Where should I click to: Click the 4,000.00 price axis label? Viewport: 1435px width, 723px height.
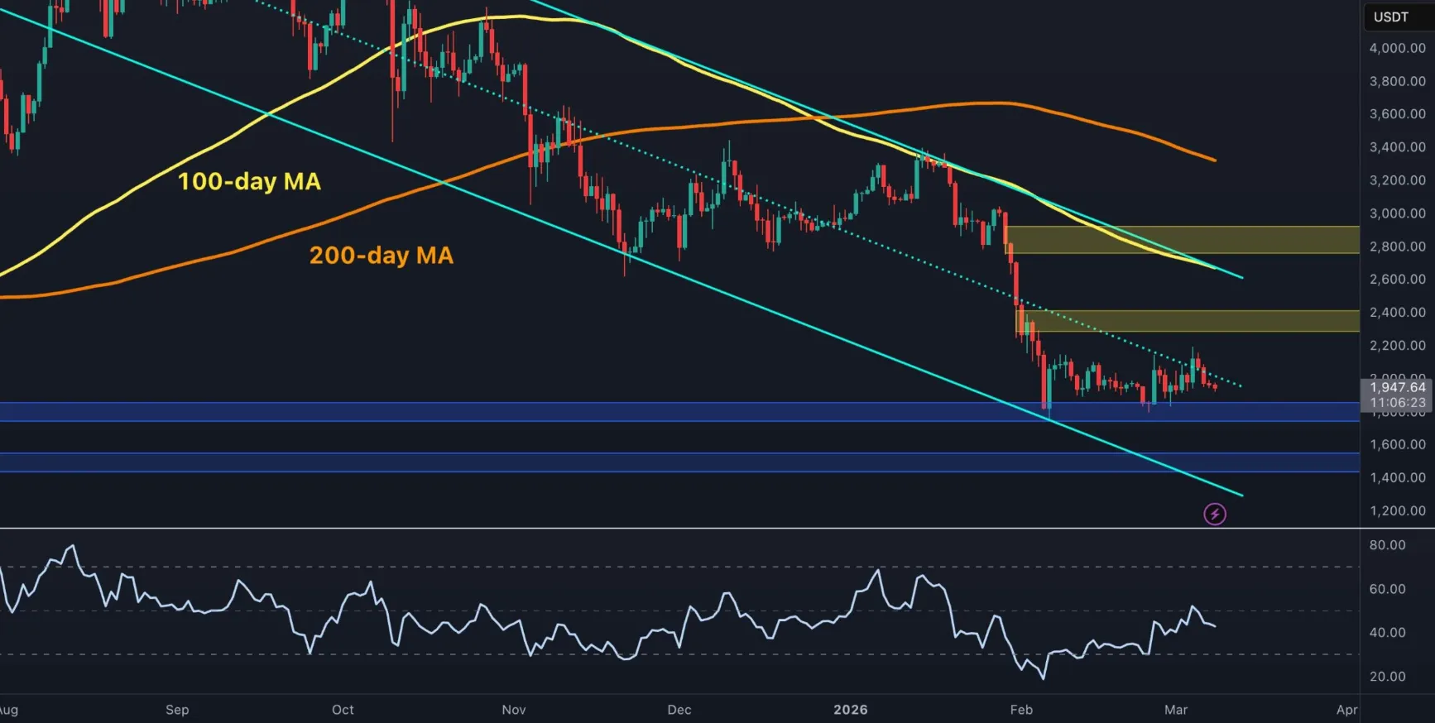tap(1397, 48)
